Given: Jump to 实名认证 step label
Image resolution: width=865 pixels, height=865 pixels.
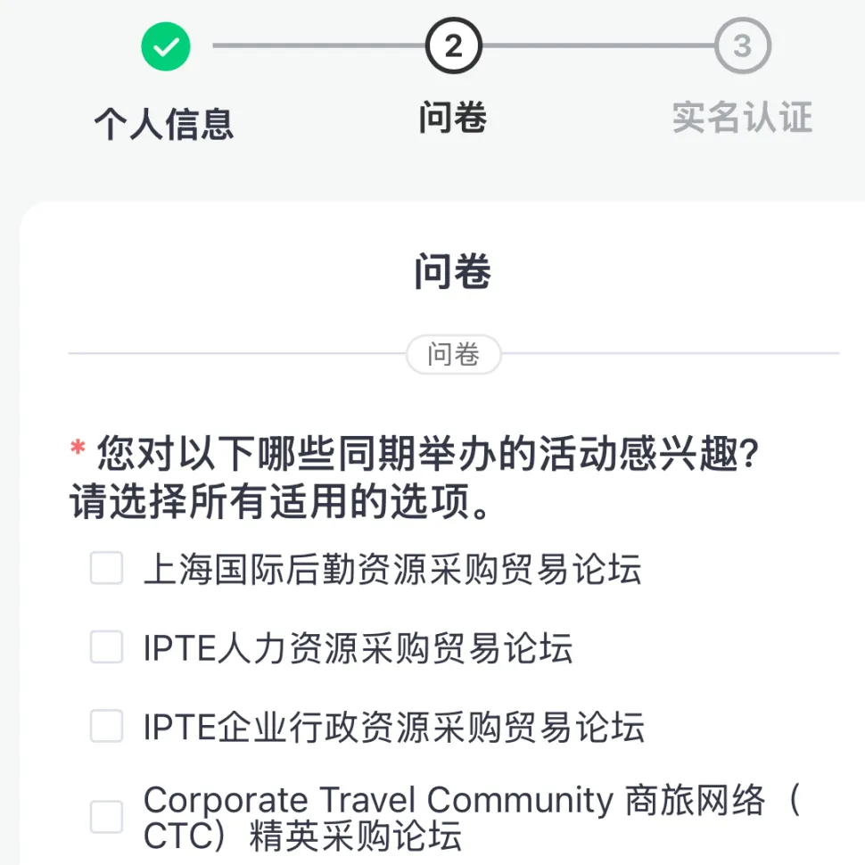Looking at the screenshot, I should tap(743, 118).
